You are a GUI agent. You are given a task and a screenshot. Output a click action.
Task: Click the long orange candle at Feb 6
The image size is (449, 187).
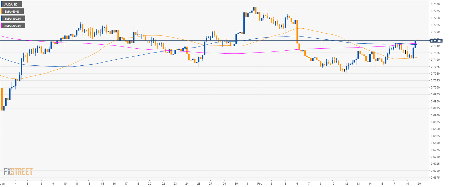point(297,32)
